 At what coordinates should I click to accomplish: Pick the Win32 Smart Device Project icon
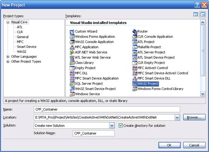click(x=72, y=89)
